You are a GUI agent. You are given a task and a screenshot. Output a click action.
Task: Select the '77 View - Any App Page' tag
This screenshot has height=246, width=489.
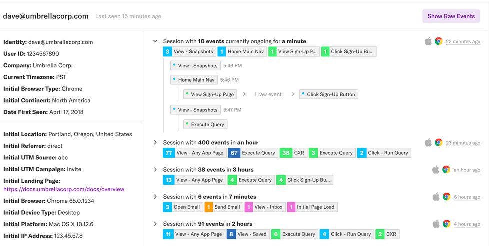pos(194,153)
